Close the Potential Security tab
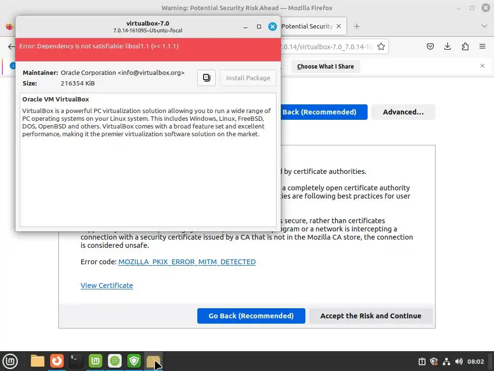 (339, 26)
